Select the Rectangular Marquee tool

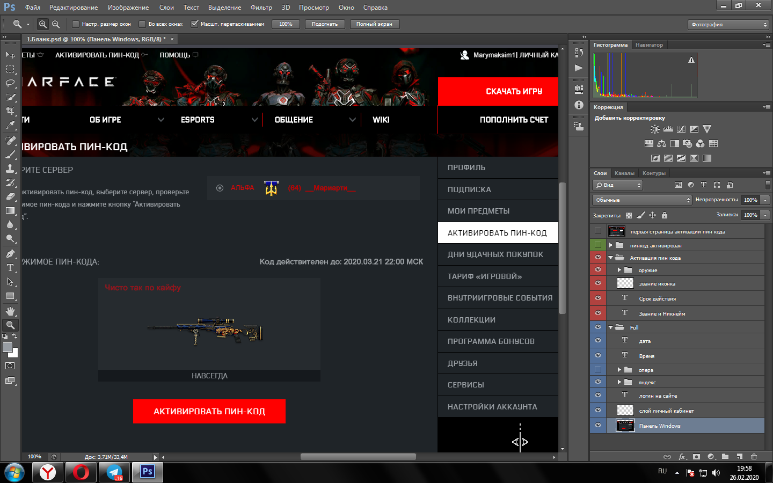pyautogui.click(x=10, y=69)
